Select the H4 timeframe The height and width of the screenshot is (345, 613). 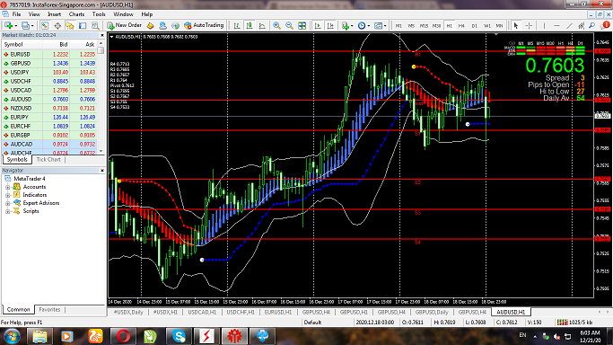click(x=461, y=26)
